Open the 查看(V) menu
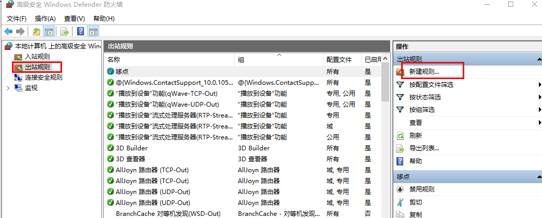The height and width of the screenshot is (218, 542). click(x=74, y=18)
